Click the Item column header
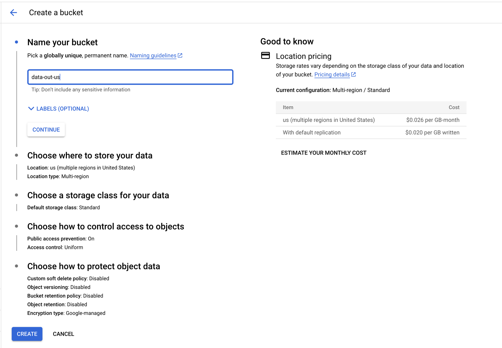The height and width of the screenshot is (348, 502). coord(288,107)
